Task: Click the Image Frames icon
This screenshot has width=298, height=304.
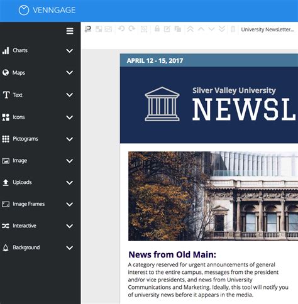Action: click(6, 204)
